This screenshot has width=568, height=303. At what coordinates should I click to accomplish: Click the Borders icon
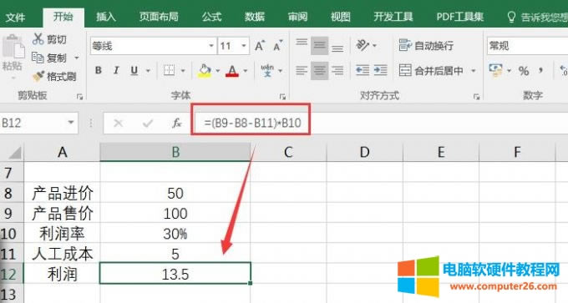(169, 70)
